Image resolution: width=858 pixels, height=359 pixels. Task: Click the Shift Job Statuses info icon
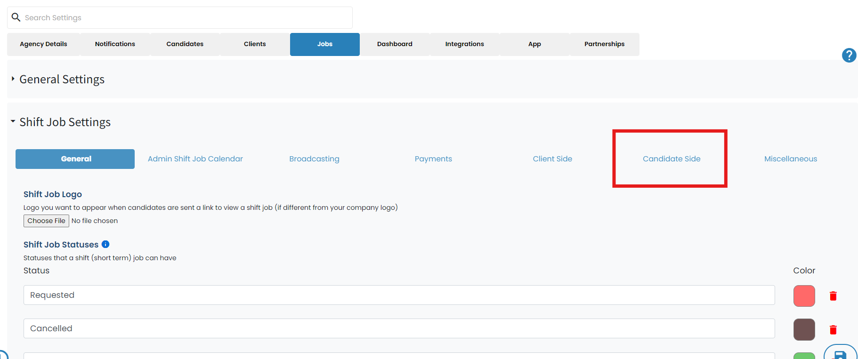tap(105, 244)
